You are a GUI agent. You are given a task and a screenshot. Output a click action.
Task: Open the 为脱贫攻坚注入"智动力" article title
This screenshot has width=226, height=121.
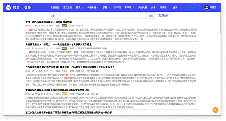tap(58, 45)
